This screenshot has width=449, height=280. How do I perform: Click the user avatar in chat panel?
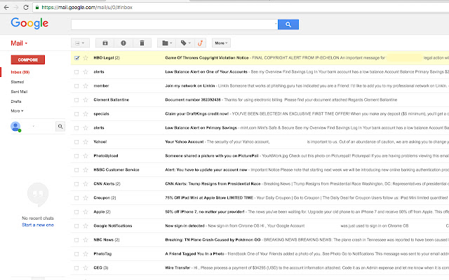pos(15,126)
